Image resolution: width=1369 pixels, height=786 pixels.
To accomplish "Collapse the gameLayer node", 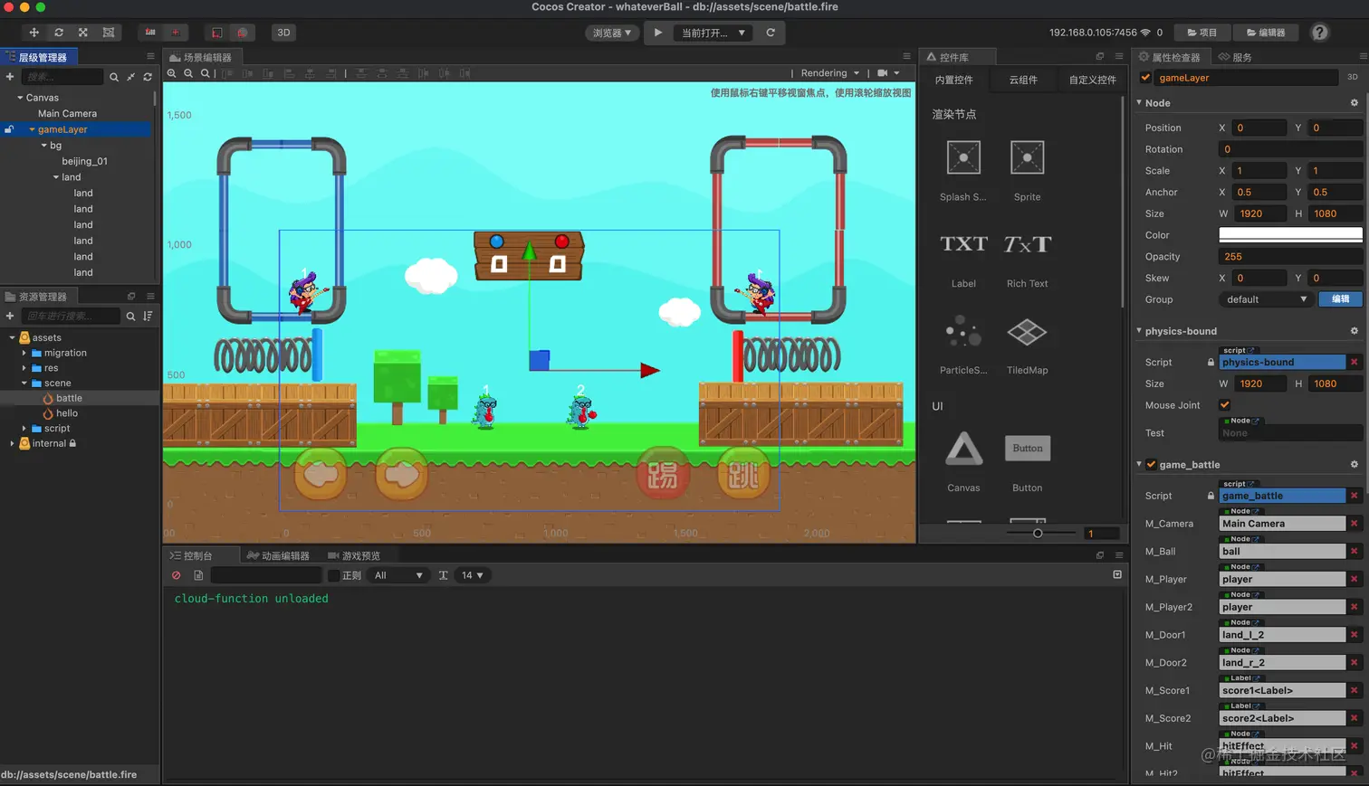I will [32, 129].
